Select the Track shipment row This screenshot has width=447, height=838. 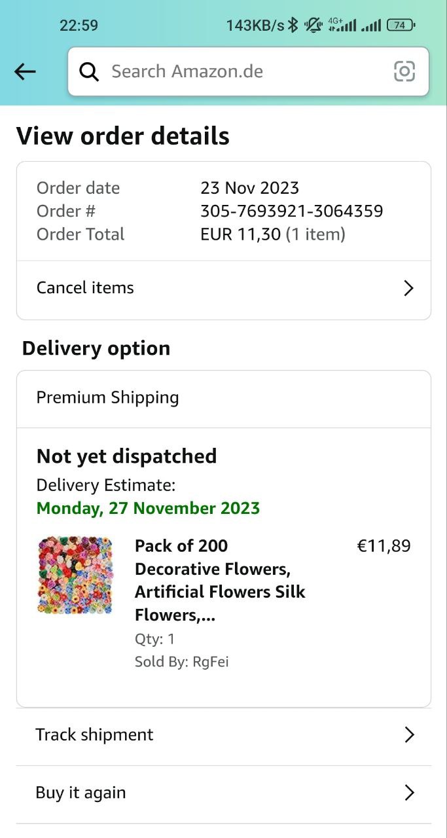click(94, 735)
